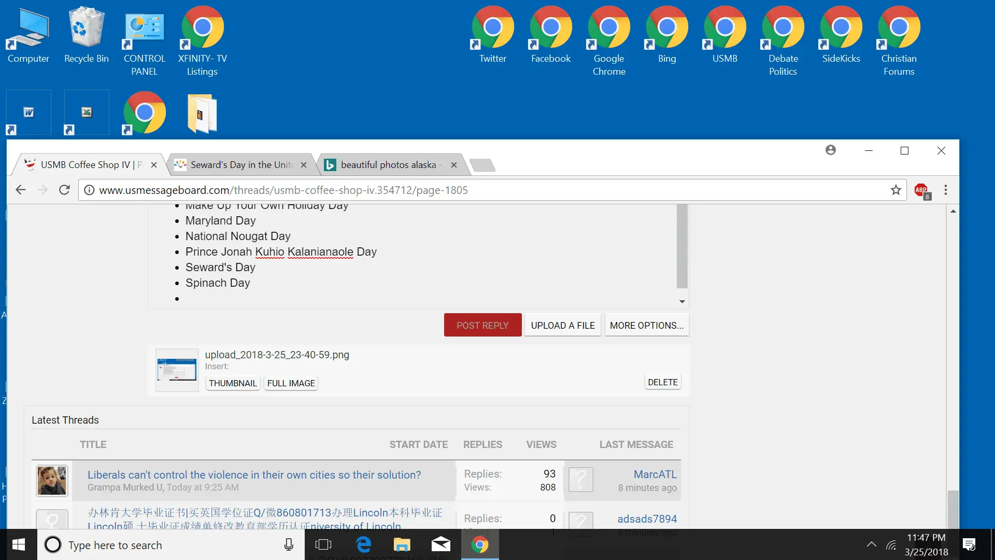Click the editor's scroll-down arrow
Screen dimensions: 995x560
pyautogui.click(x=682, y=302)
